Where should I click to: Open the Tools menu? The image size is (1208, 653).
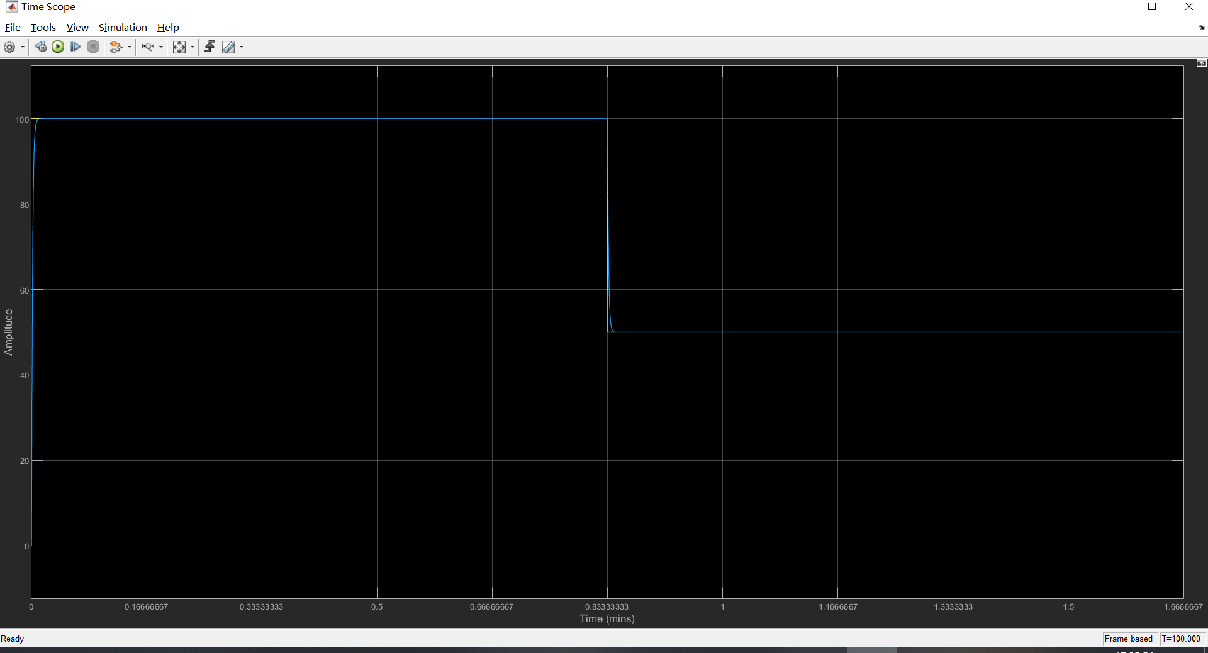tap(43, 28)
